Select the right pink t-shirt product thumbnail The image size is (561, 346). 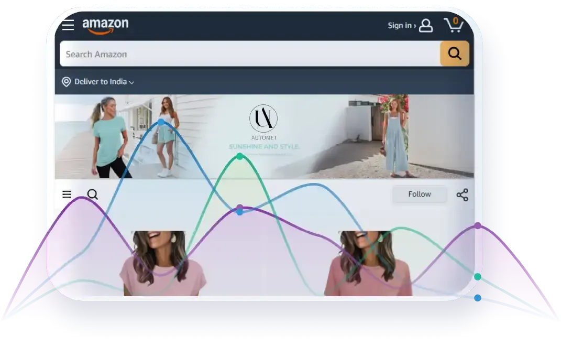[x=368, y=263]
